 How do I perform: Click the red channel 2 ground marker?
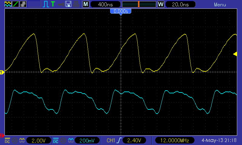[2, 136]
